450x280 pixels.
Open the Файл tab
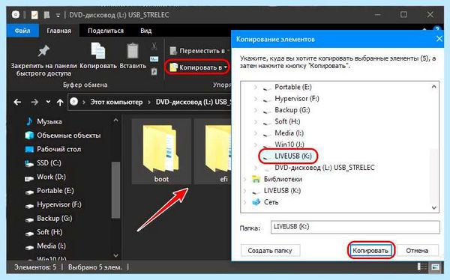[22, 31]
